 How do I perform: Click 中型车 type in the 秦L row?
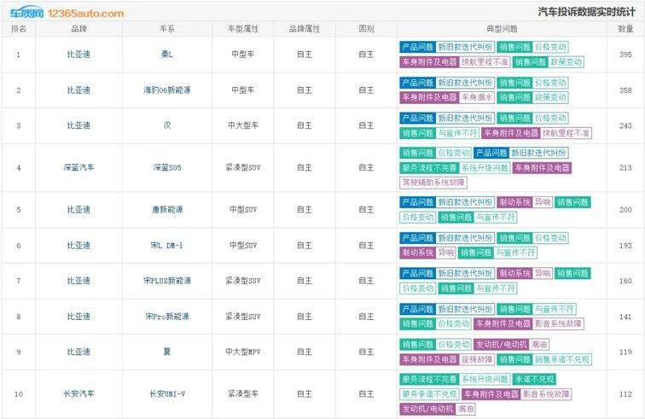pyautogui.click(x=243, y=55)
